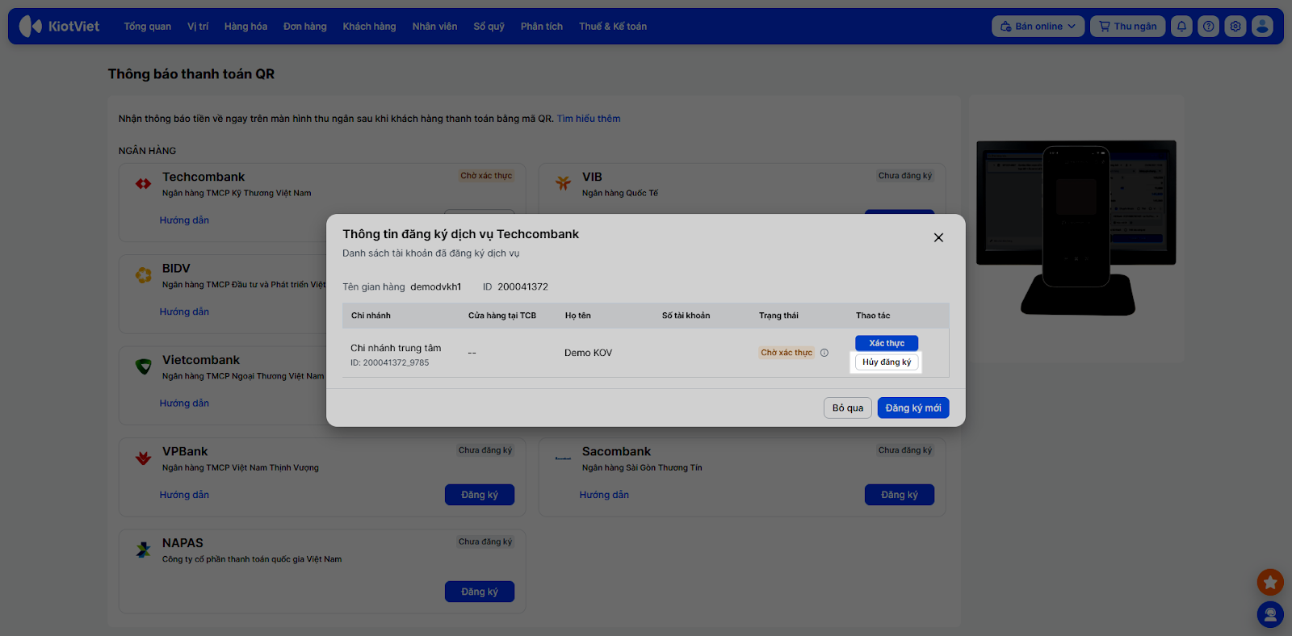Click the Đăng ký mới button

click(x=913, y=408)
